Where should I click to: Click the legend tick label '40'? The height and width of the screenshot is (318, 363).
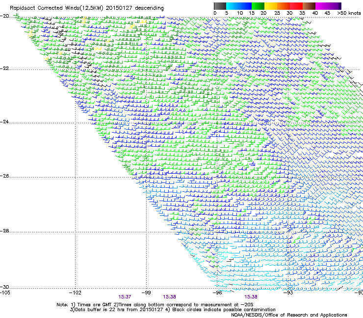(315, 13)
